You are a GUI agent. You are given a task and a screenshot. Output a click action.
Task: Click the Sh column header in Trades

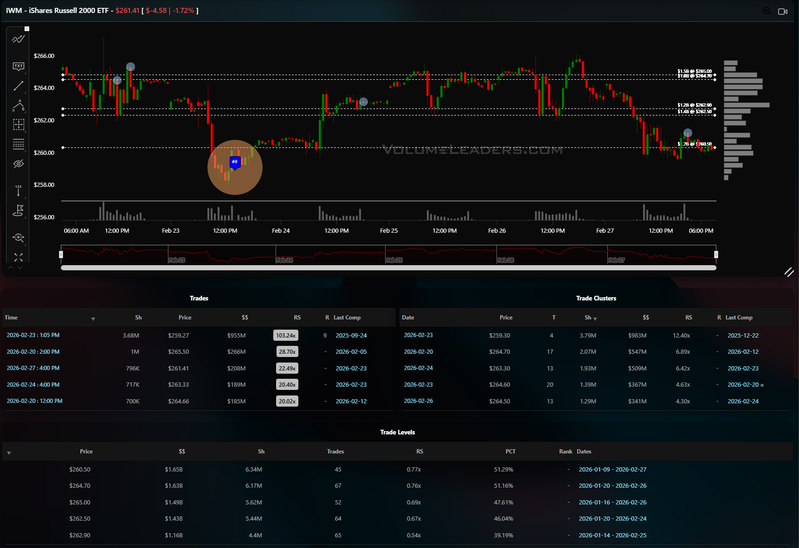[x=138, y=318]
